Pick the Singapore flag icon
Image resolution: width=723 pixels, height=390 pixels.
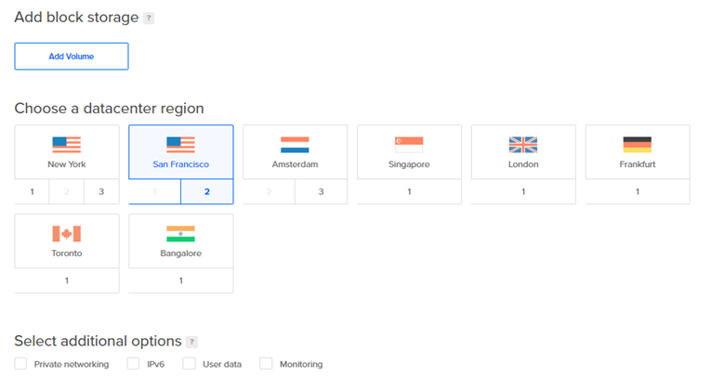pos(409,145)
